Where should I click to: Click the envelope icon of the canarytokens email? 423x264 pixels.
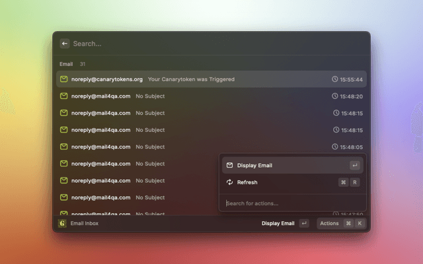click(x=63, y=79)
